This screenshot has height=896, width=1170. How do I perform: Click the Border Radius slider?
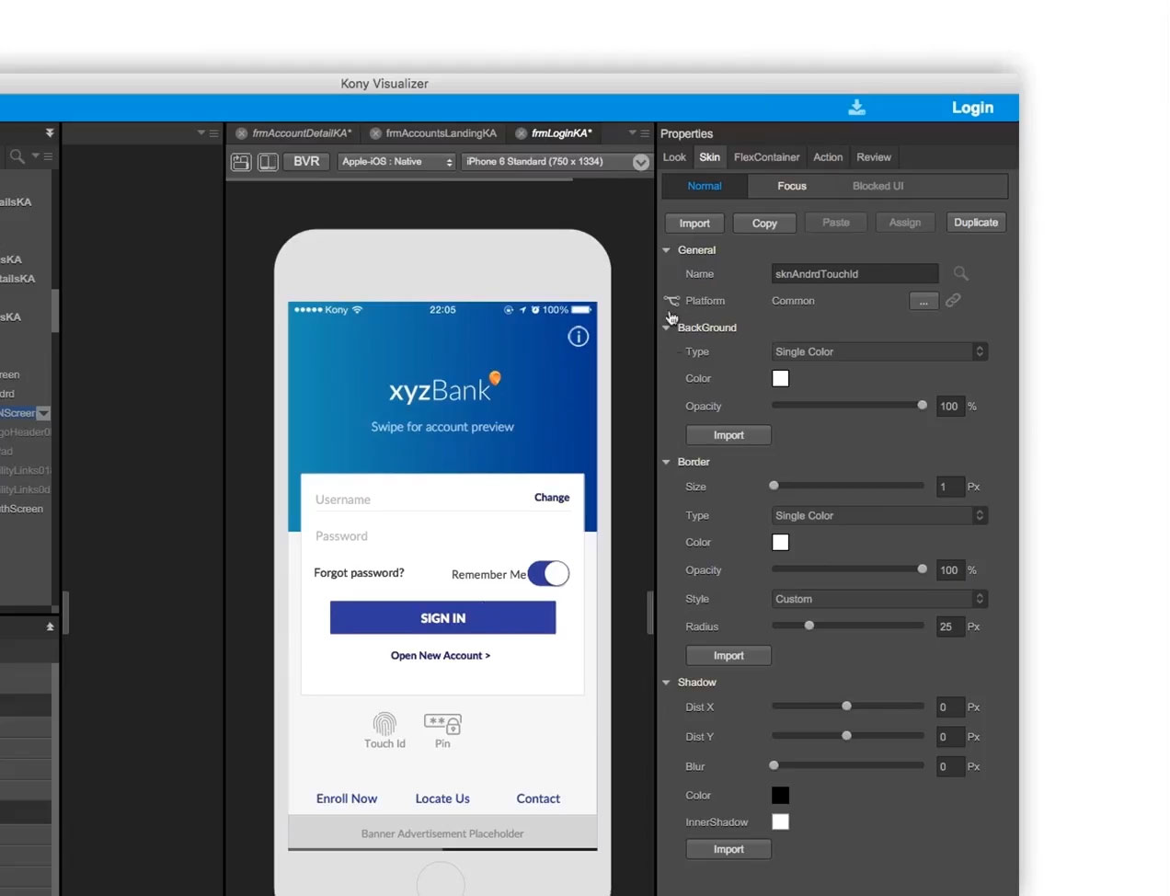point(849,626)
